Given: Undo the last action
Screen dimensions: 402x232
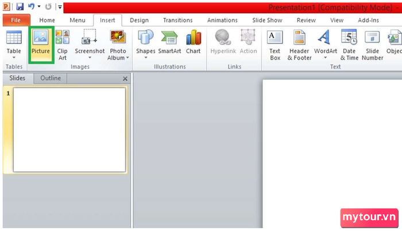Looking at the screenshot, I should pyautogui.click(x=31, y=6).
